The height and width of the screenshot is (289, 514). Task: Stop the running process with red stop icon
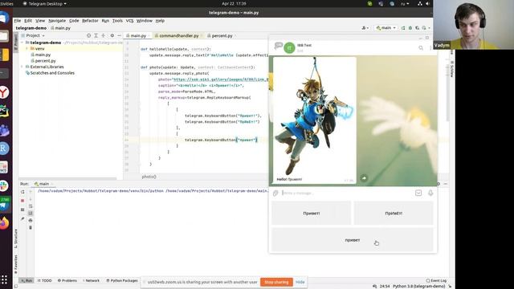tap(22, 201)
